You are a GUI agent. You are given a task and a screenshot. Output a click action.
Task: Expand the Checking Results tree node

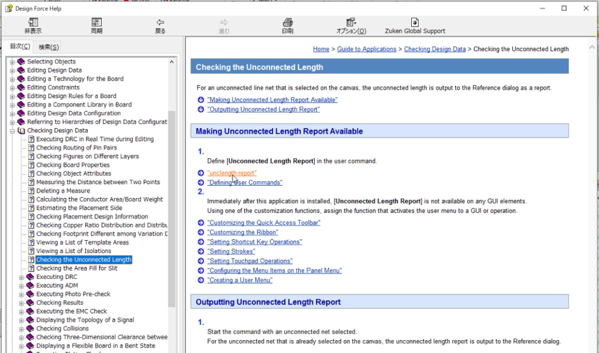click(22, 303)
